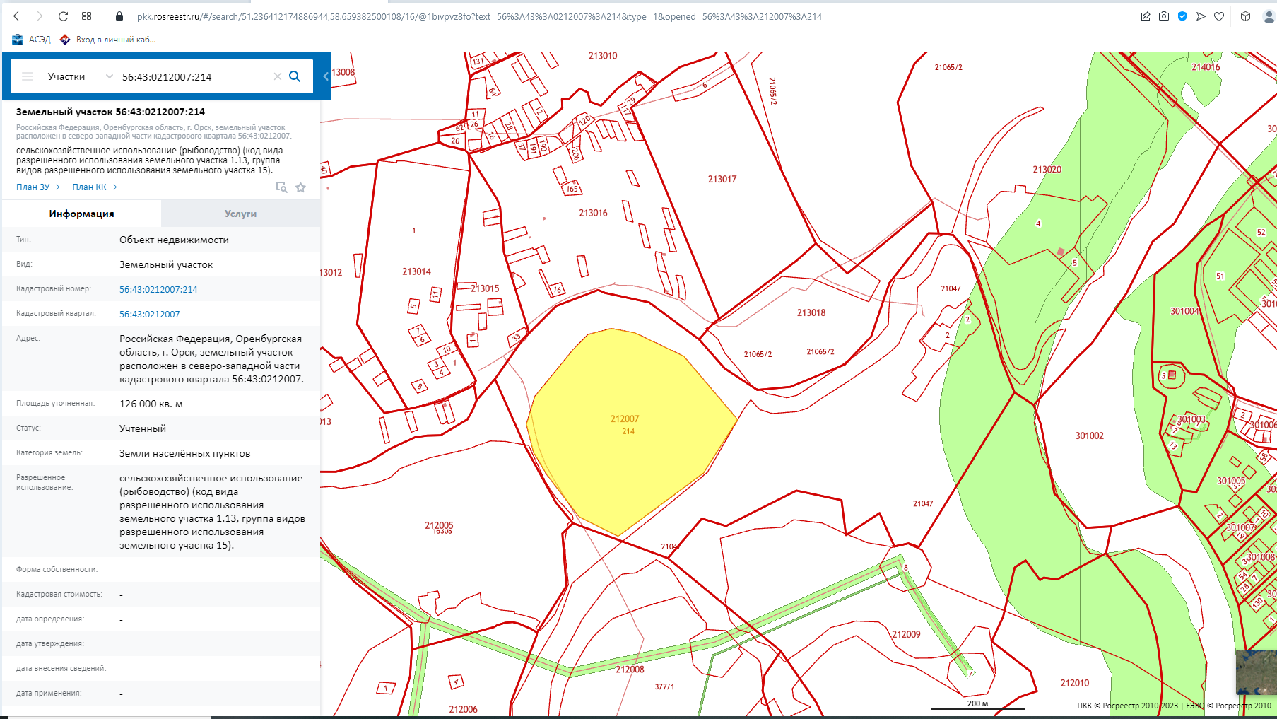
Task: Click the 212008 quarter label on the map
Action: (x=630, y=670)
